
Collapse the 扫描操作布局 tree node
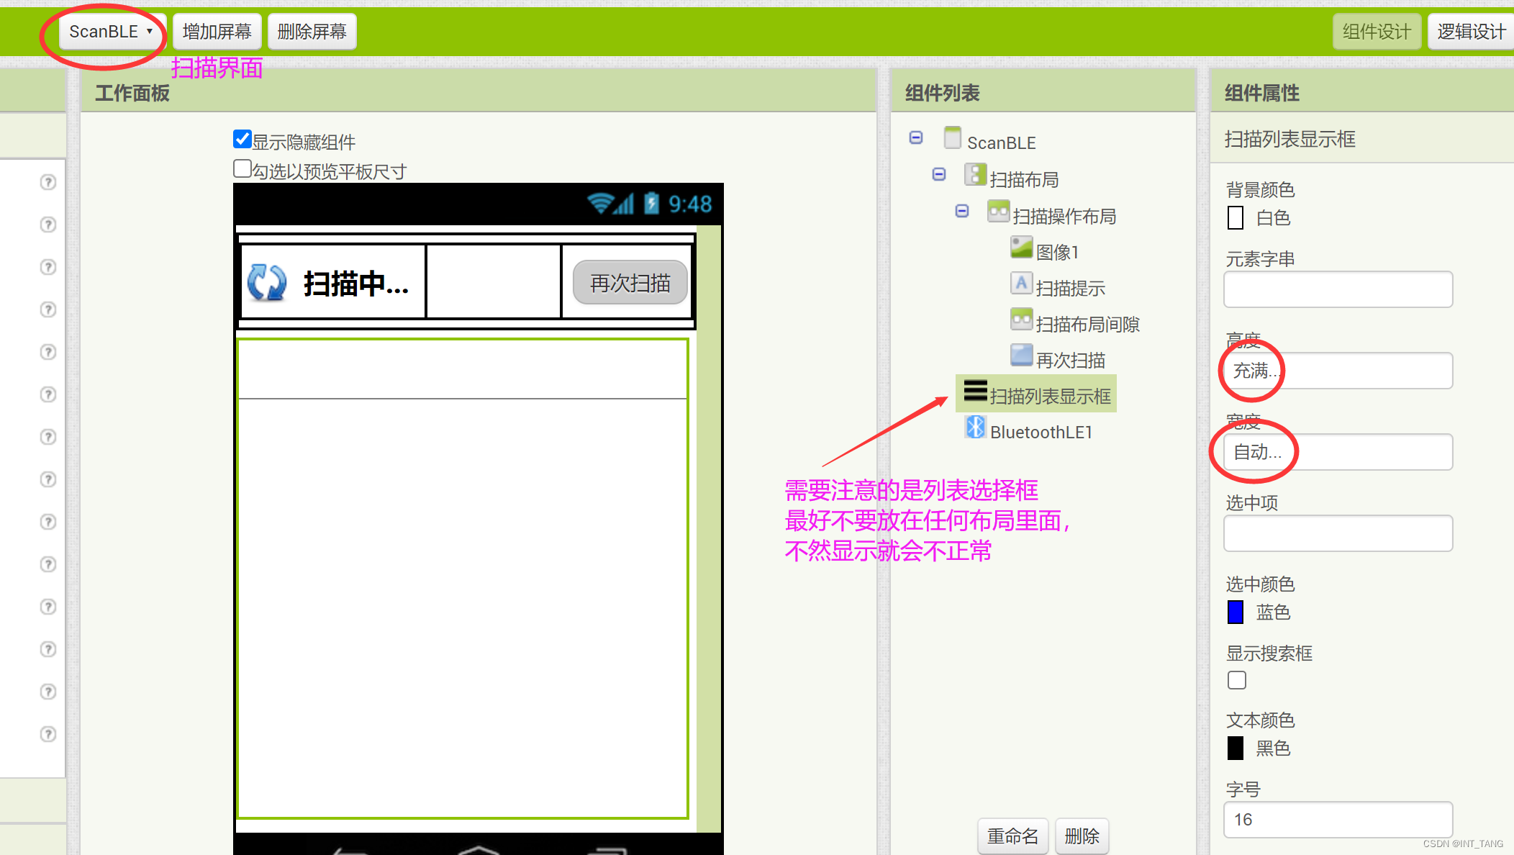click(962, 211)
